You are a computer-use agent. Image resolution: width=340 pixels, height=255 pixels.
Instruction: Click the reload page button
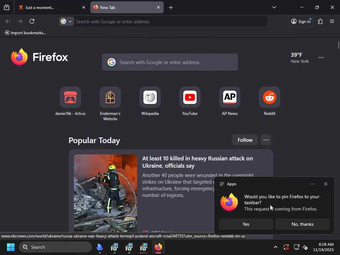click(32, 21)
